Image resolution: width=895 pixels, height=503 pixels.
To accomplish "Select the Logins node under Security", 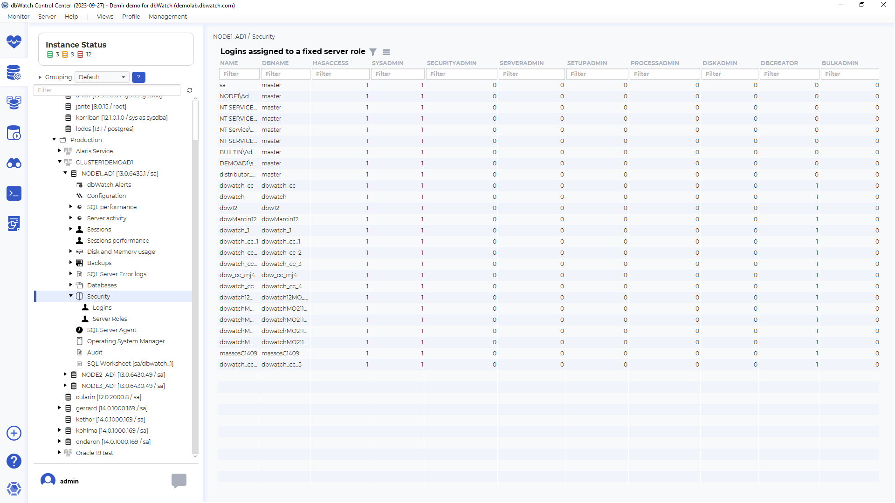I will pos(102,308).
